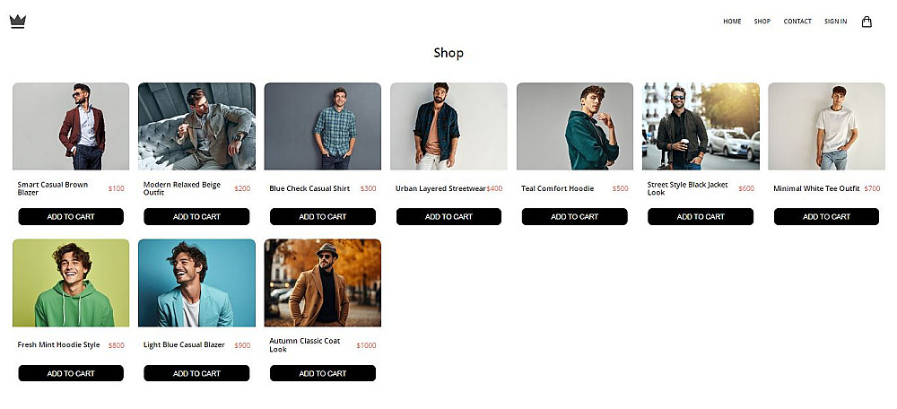Screen dimensions: 897x409
Task: Add Teal Comfort Hoodie to cart
Action: (x=575, y=216)
